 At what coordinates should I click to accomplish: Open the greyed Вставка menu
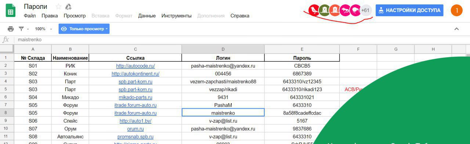[100, 16]
